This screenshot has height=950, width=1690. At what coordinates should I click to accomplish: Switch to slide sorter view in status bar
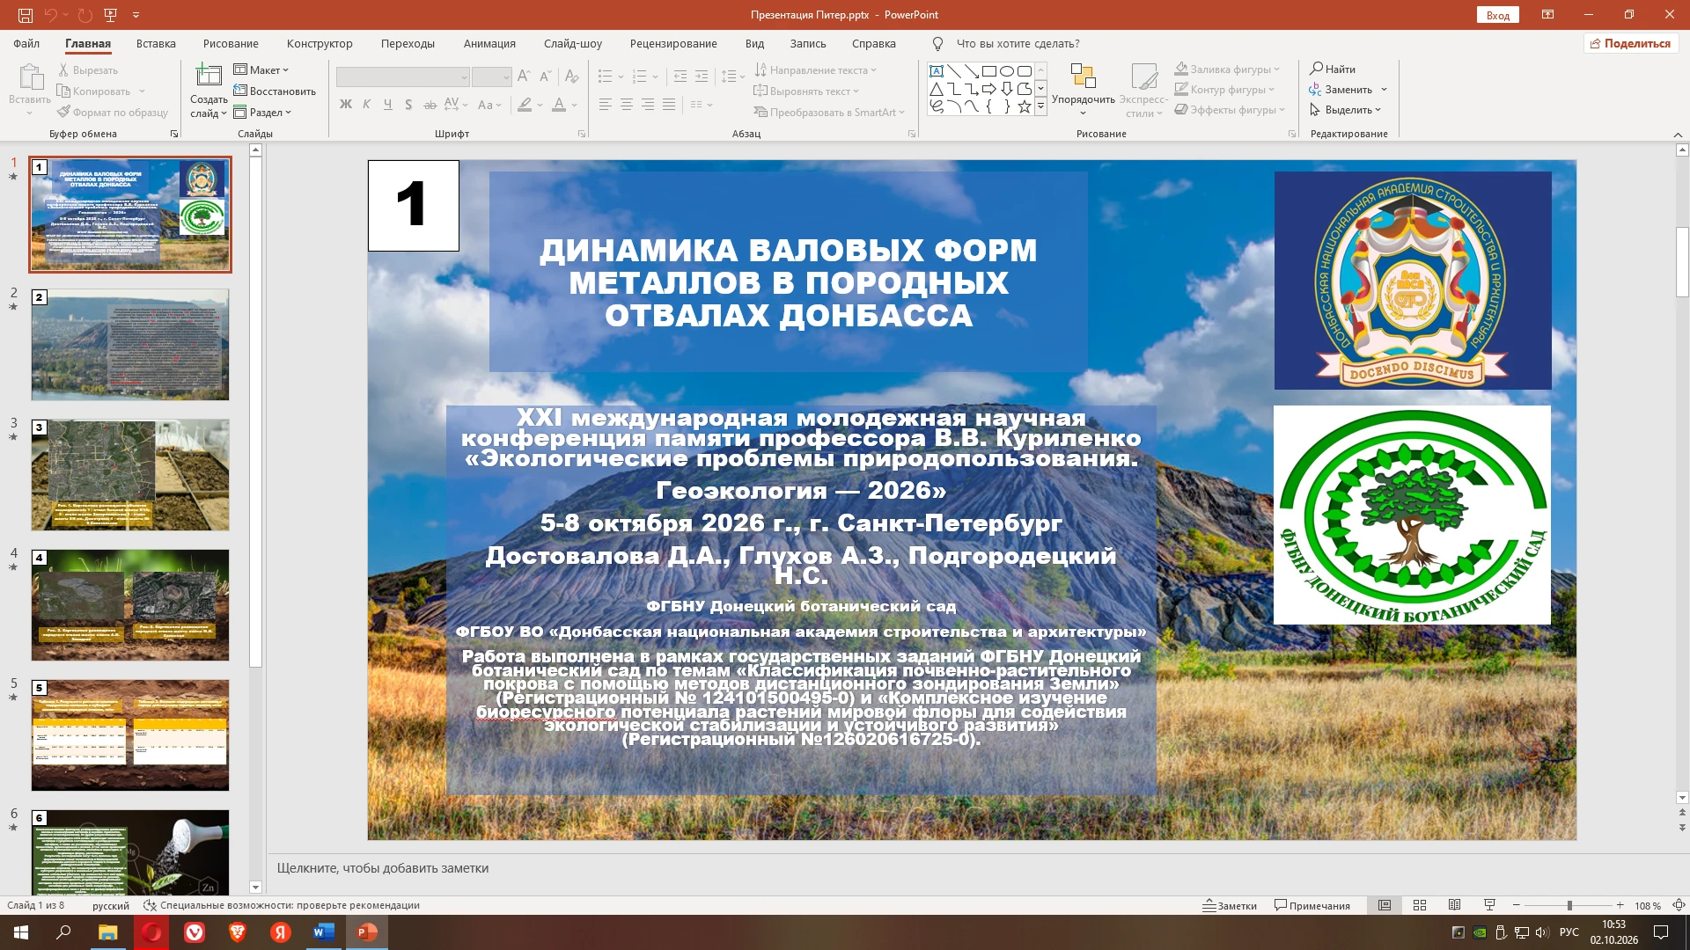click(x=1420, y=905)
